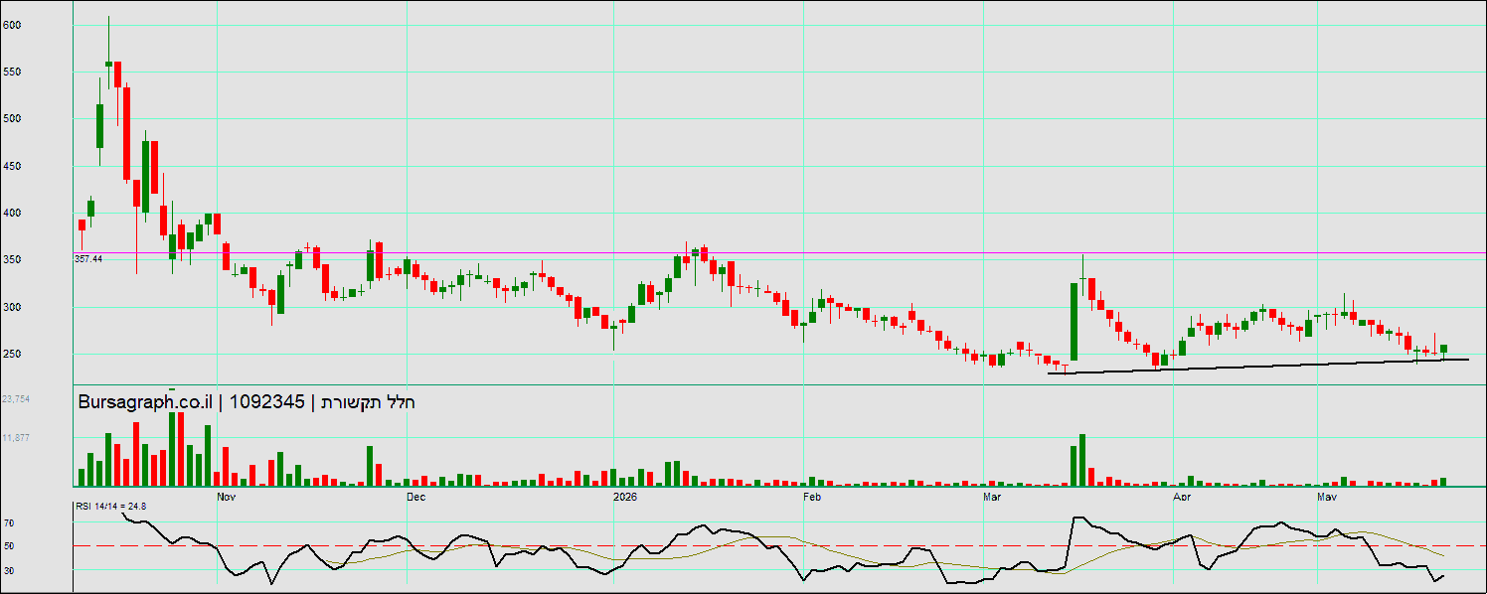Viewport: 1487px width, 594px height.
Task: Click the Dec date label on time axis
Action: coord(415,495)
